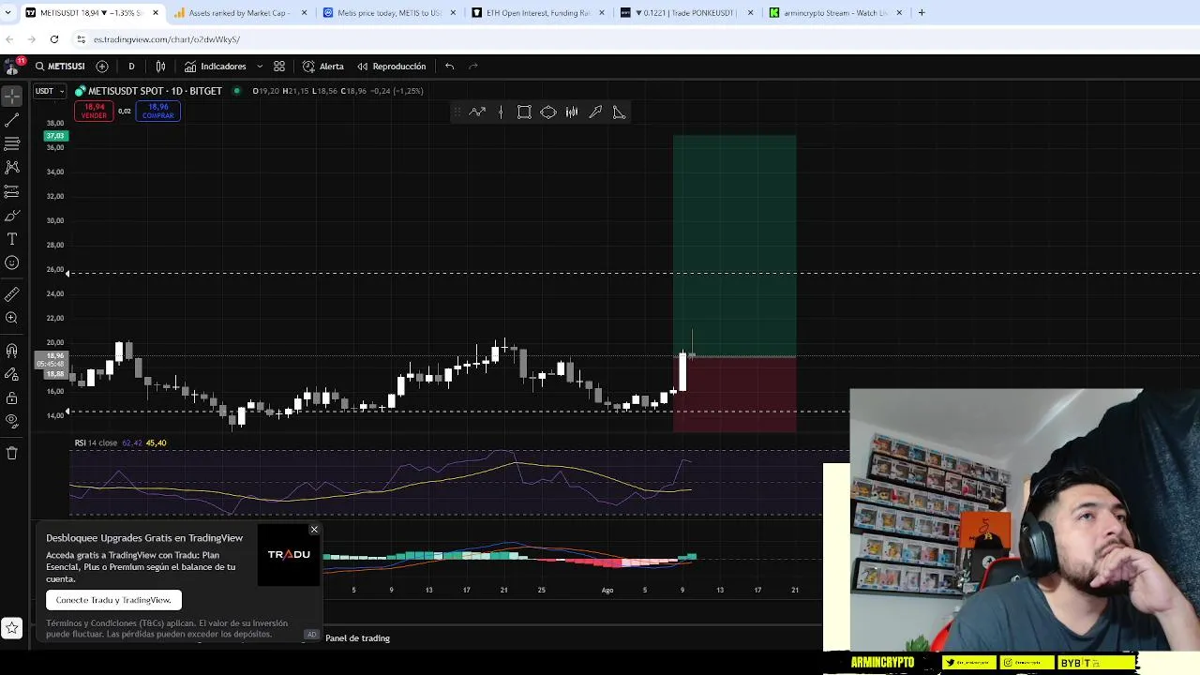The height and width of the screenshot is (675, 1200).
Task: Switch to armincrypto Stream tab
Action: (x=836, y=13)
